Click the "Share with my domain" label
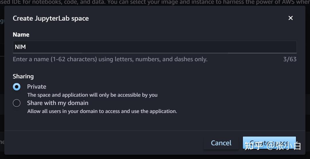The height and width of the screenshot is (159, 310). coord(58,103)
